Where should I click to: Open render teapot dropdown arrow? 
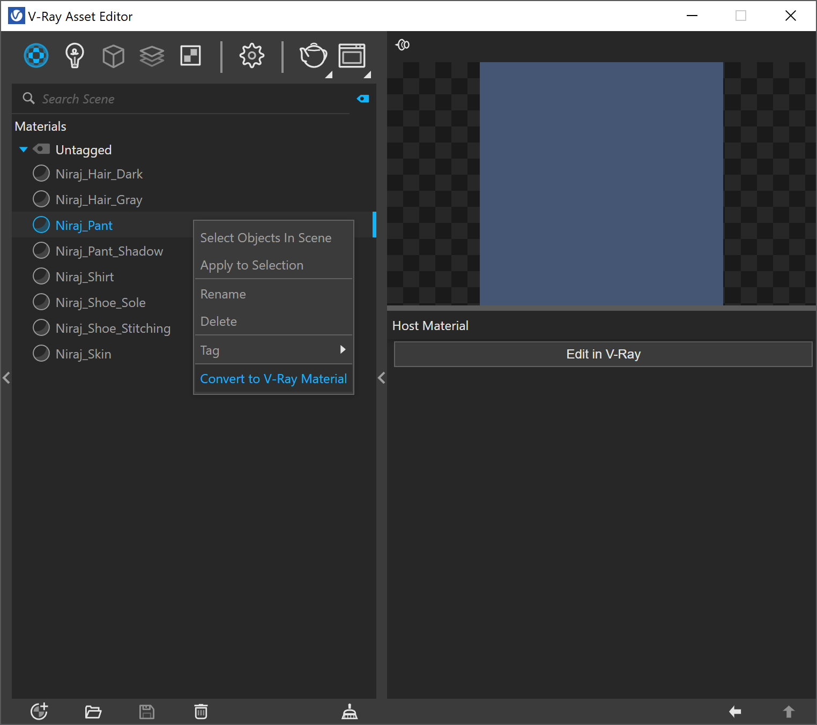pyautogui.click(x=329, y=75)
